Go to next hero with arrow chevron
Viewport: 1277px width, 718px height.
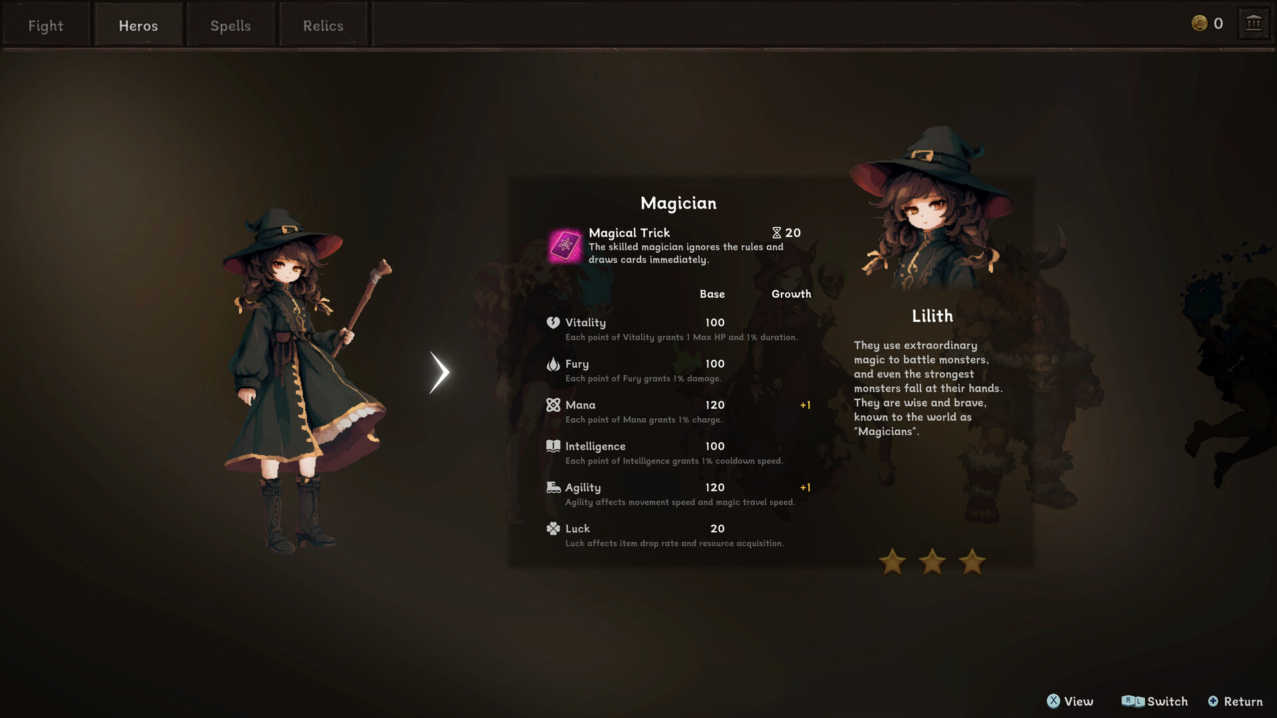(x=440, y=372)
